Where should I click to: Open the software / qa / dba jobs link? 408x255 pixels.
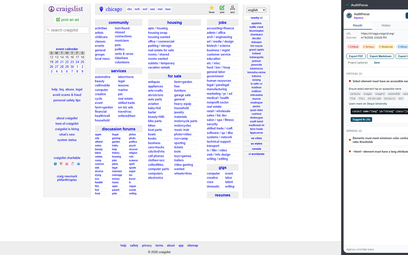220,133
